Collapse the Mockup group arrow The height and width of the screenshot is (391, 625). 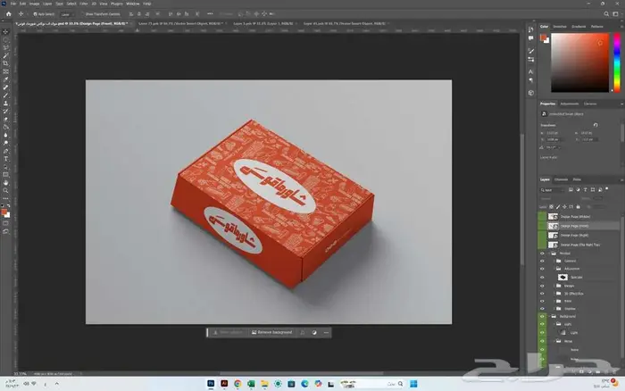pyautogui.click(x=549, y=254)
